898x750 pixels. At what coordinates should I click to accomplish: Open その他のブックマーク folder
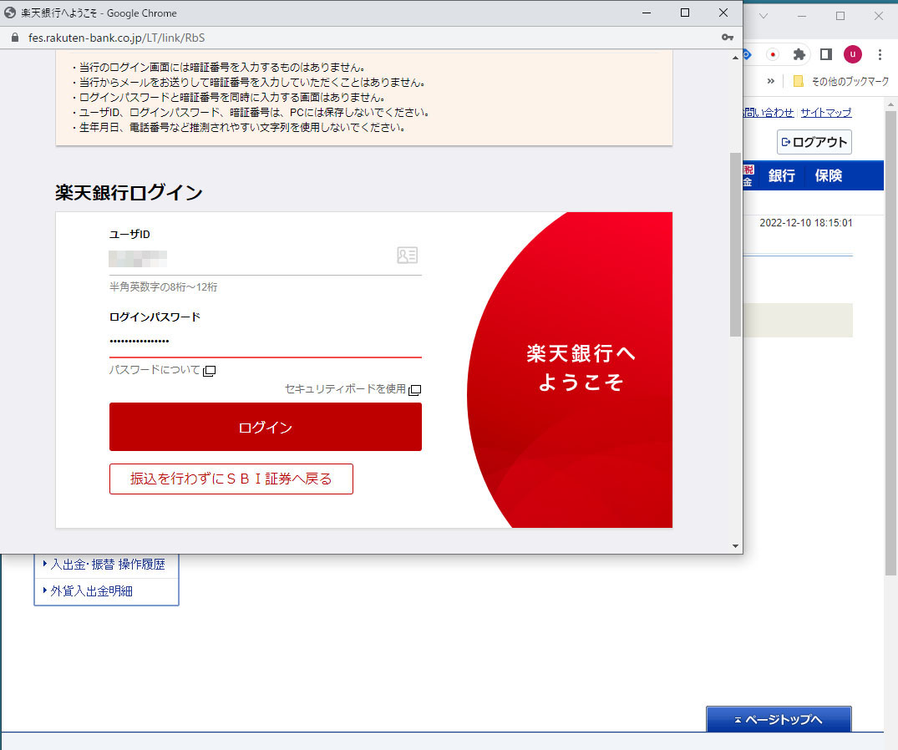click(839, 81)
